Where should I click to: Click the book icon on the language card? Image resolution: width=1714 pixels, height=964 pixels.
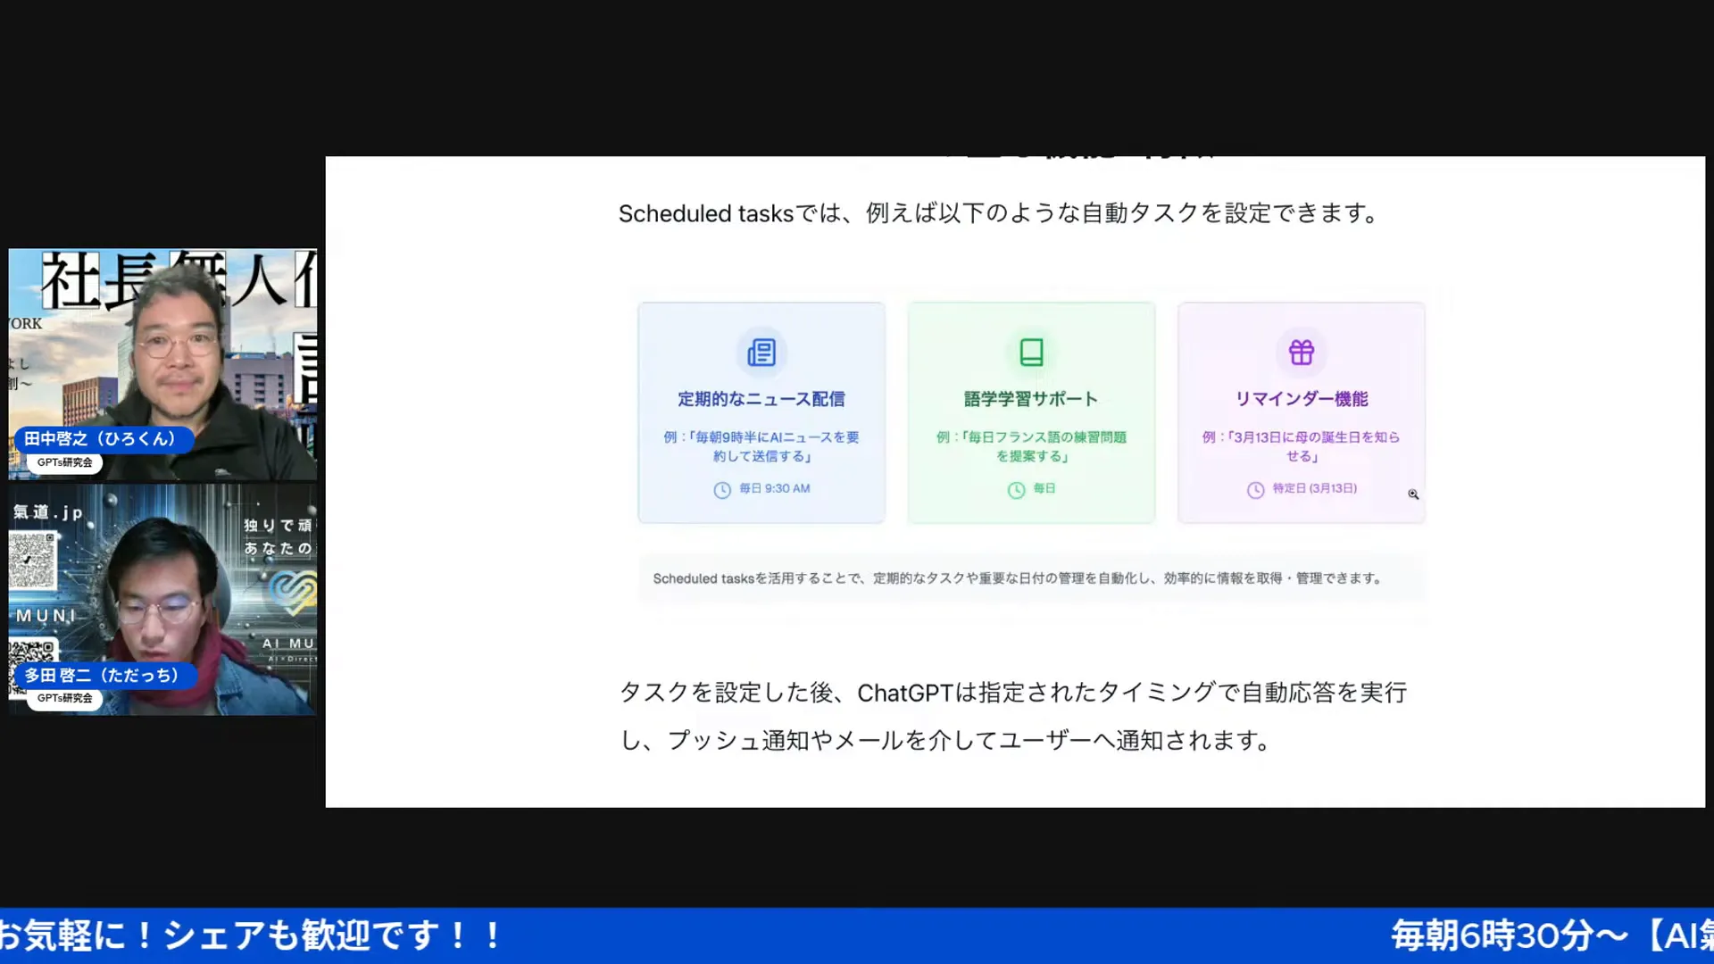pos(1031,353)
